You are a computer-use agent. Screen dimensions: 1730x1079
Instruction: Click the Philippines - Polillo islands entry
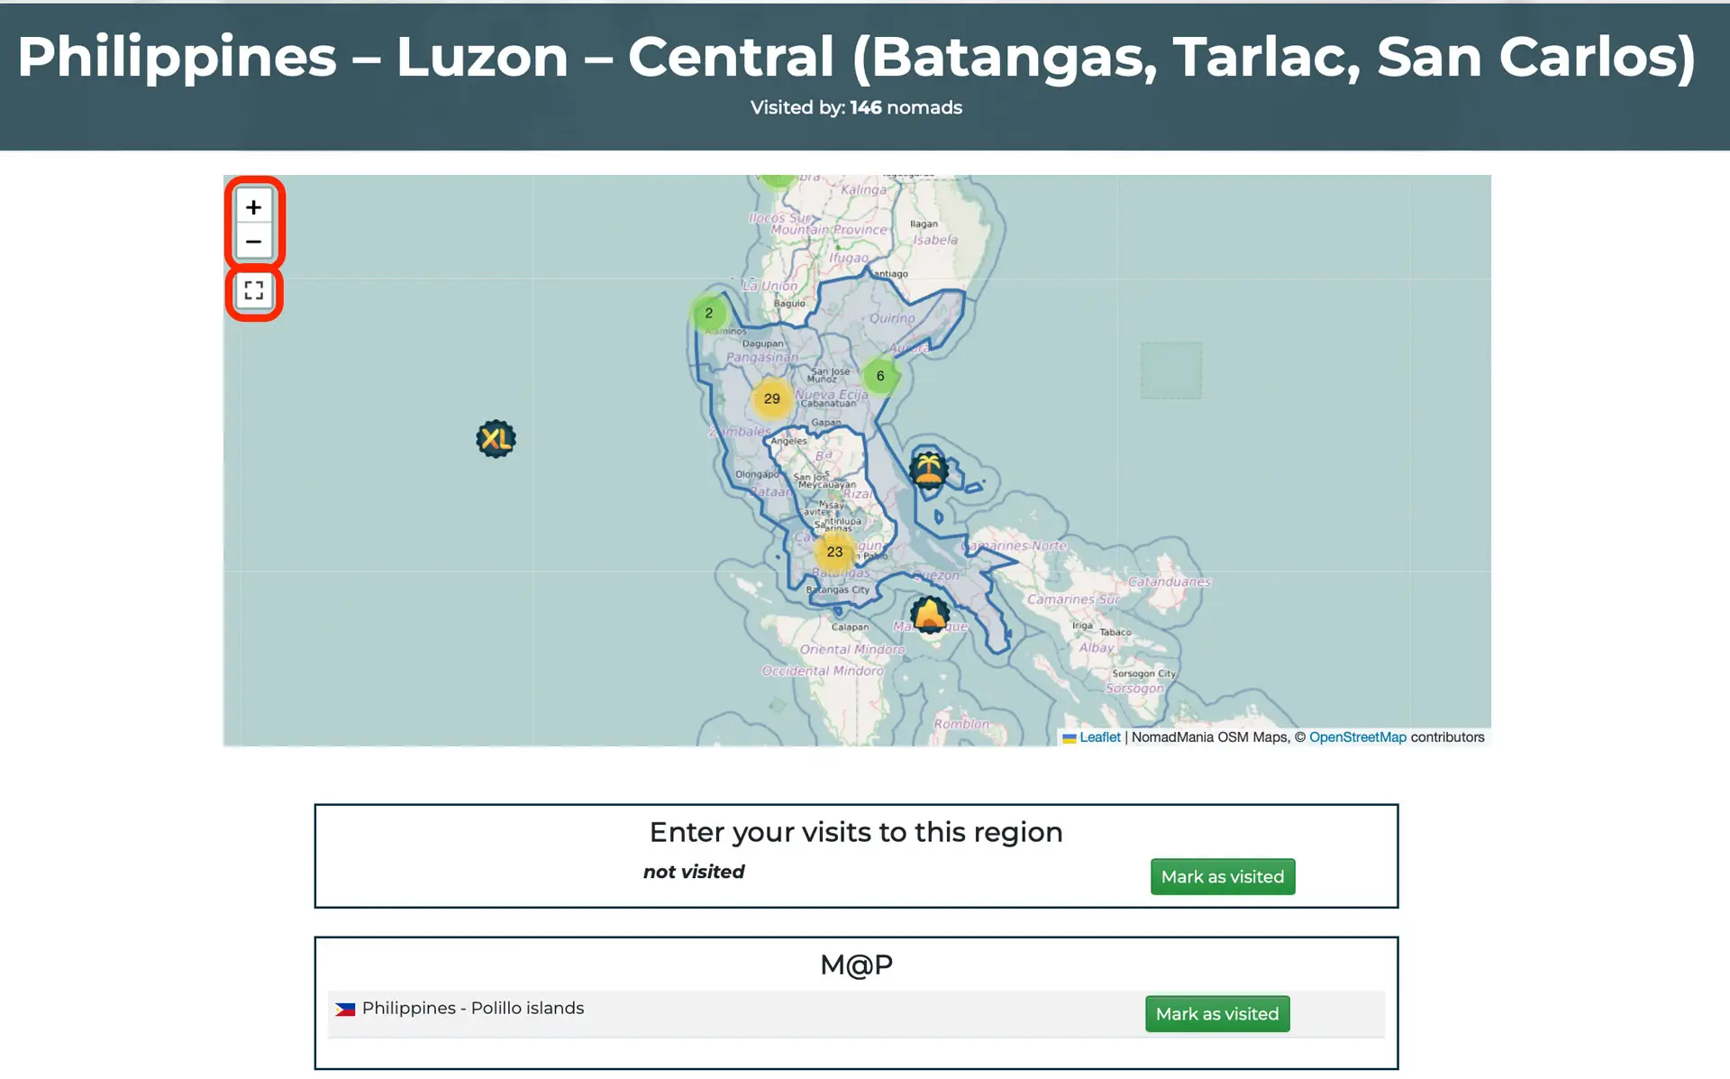click(x=473, y=1008)
